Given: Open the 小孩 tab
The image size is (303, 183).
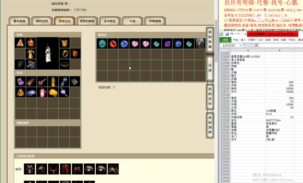Looking at the screenshot, I should click(132, 21).
